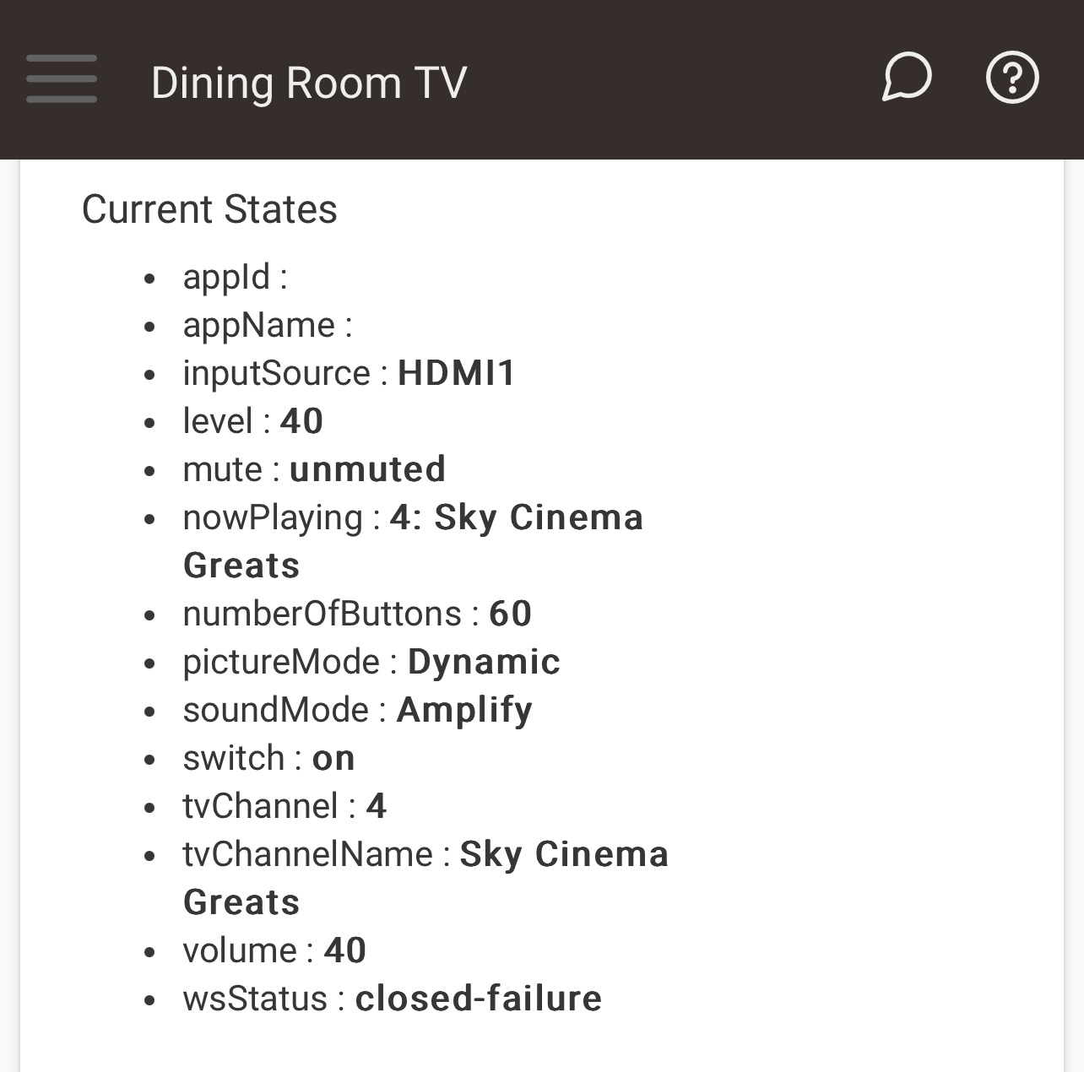This screenshot has width=1084, height=1072.
Task: Click the switch on state
Action: (x=268, y=758)
